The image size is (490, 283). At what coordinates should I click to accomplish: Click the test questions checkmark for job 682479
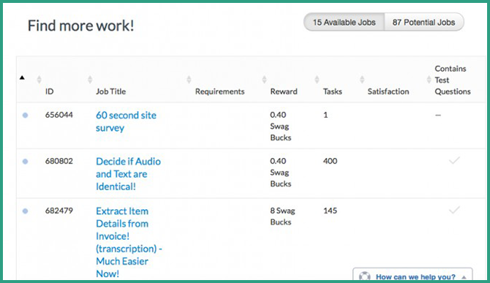[x=454, y=210]
